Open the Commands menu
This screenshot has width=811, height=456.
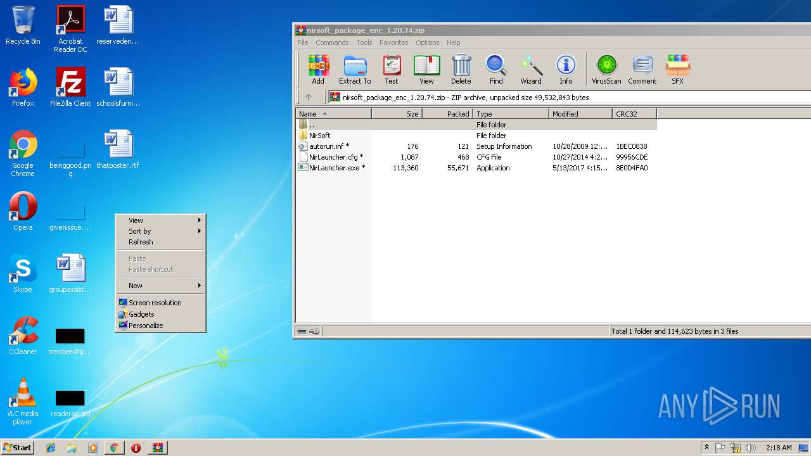click(x=332, y=42)
